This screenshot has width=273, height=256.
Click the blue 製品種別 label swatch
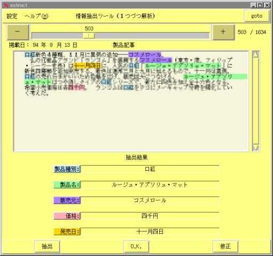[67, 169]
